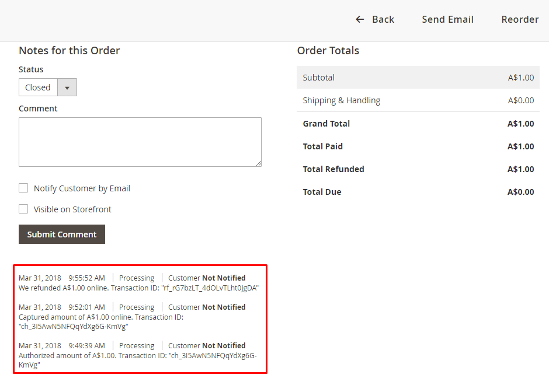Click the Comment box resize handle

(258, 163)
